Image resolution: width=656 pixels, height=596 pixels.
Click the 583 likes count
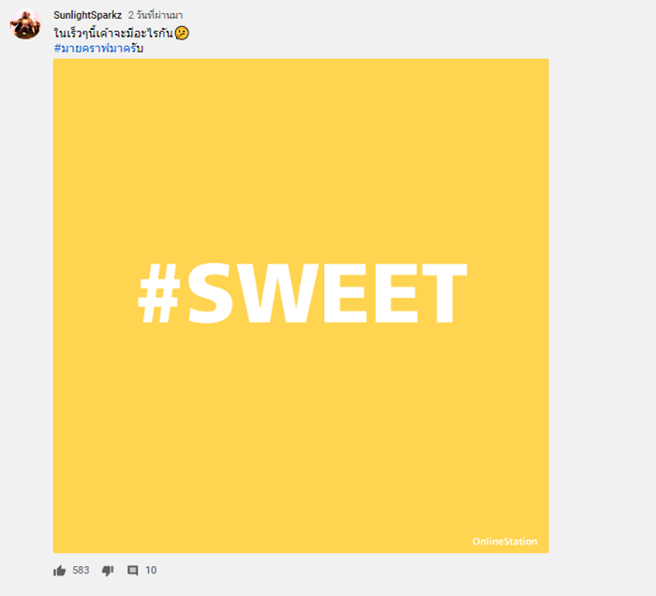pos(81,570)
